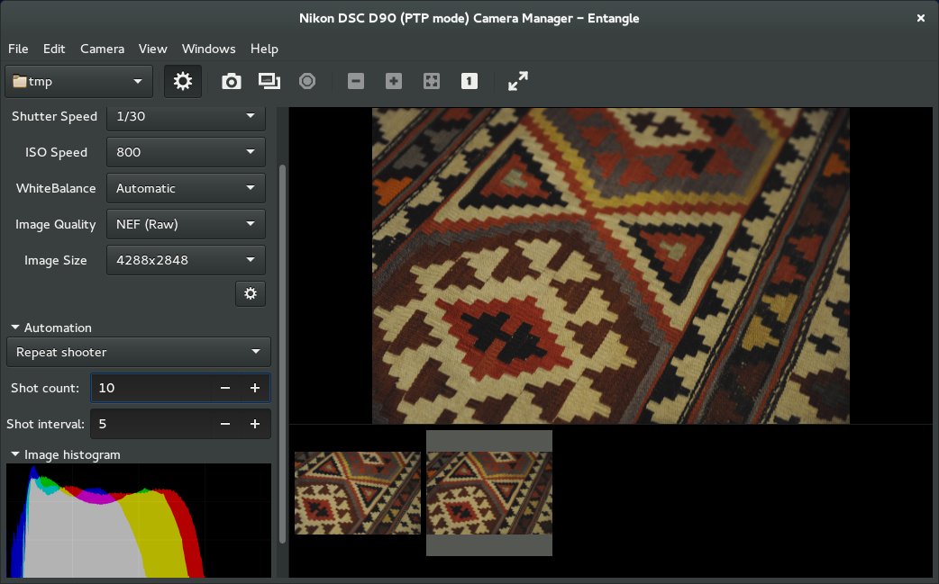Fit image to window with best-fit icon
The height and width of the screenshot is (584, 939).
431,81
